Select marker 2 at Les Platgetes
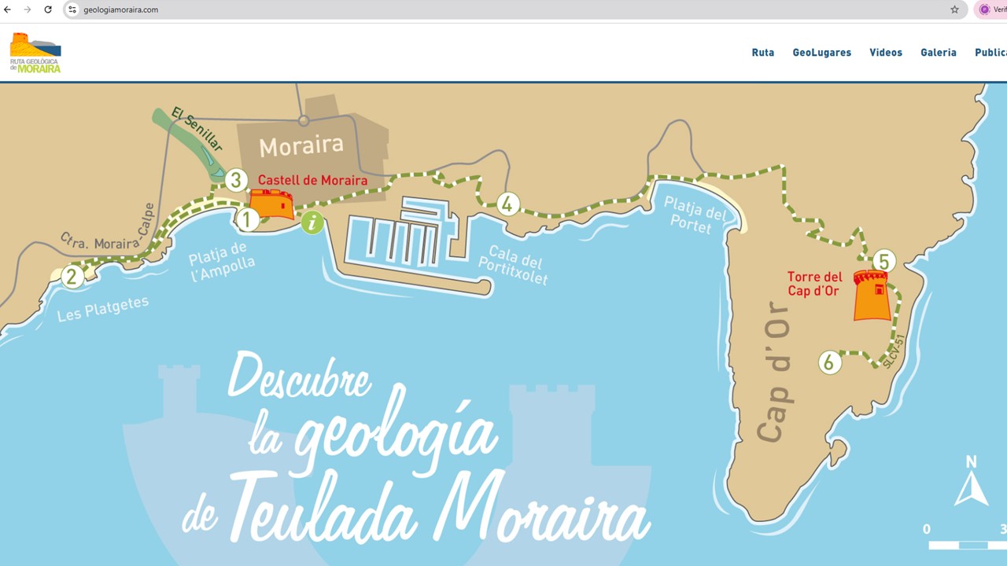The height and width of the screenshot is (566, 1007). [x=73, y=276]
